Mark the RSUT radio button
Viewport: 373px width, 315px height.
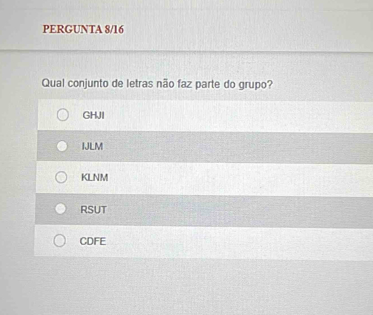pos(60,210)
